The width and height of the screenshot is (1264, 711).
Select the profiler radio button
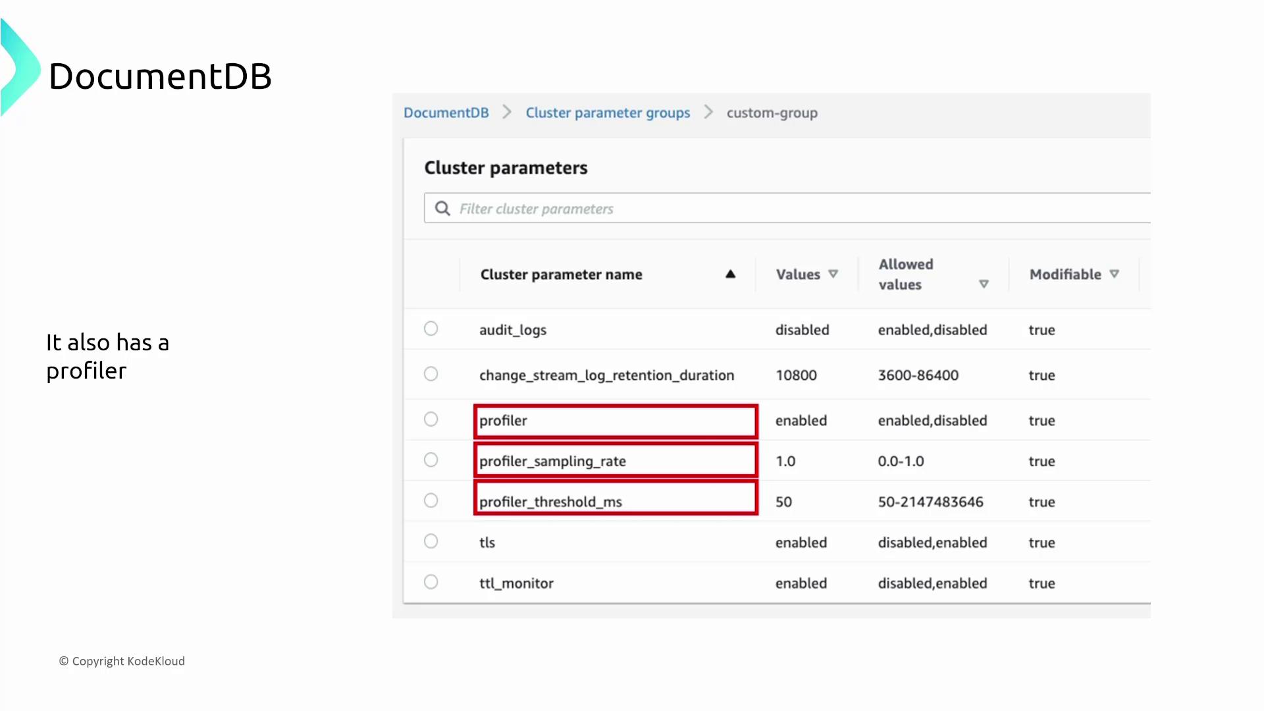431,419
